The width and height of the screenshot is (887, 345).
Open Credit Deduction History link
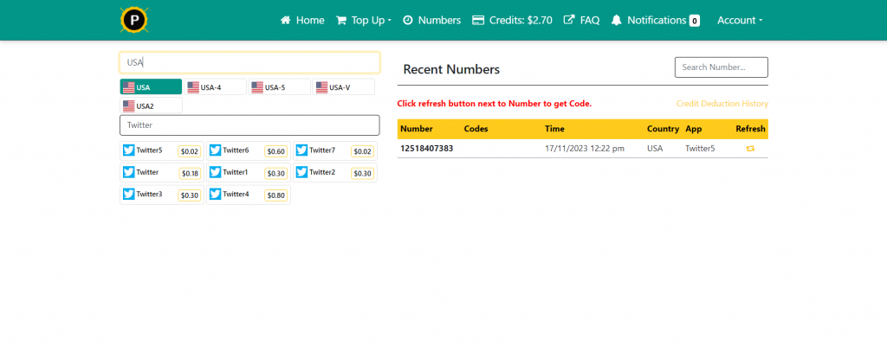(x=722, y=104)
